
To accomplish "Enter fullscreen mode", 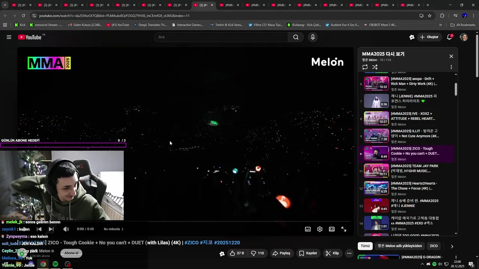I will (344, 229).
